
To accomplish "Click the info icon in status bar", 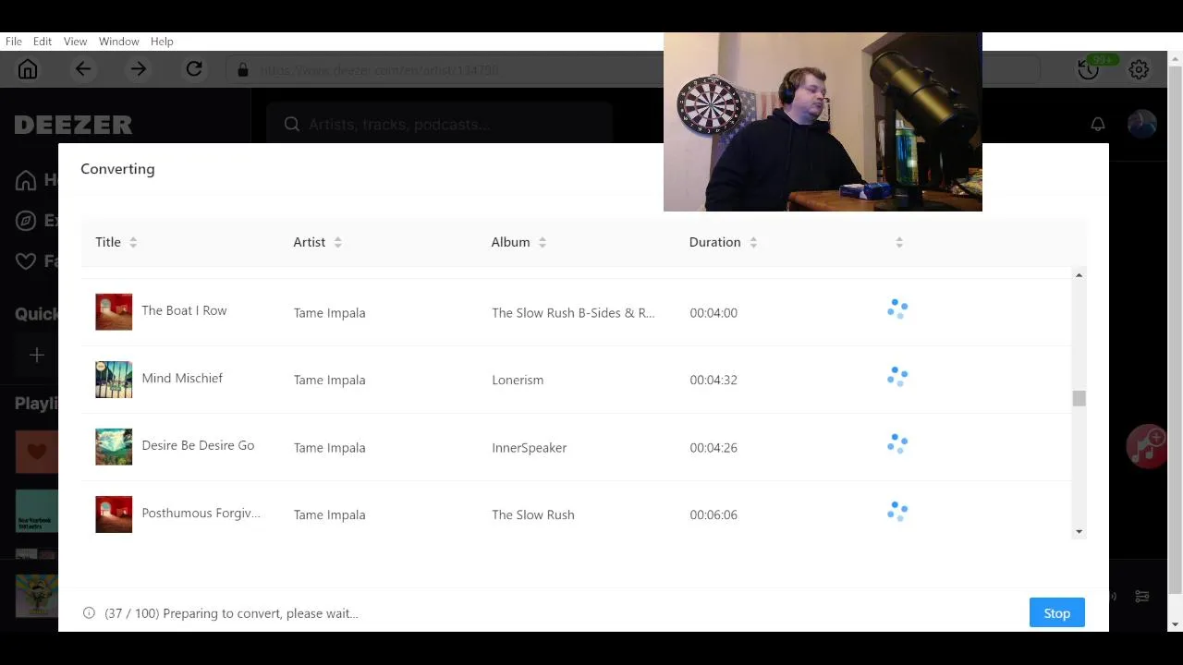I will [x=89, y=612].
